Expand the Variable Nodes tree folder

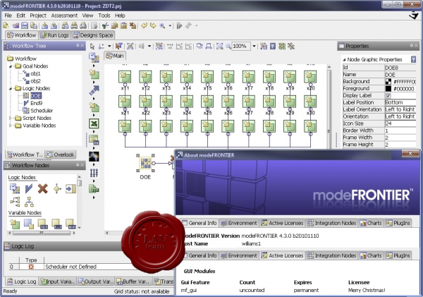(11, 126)
